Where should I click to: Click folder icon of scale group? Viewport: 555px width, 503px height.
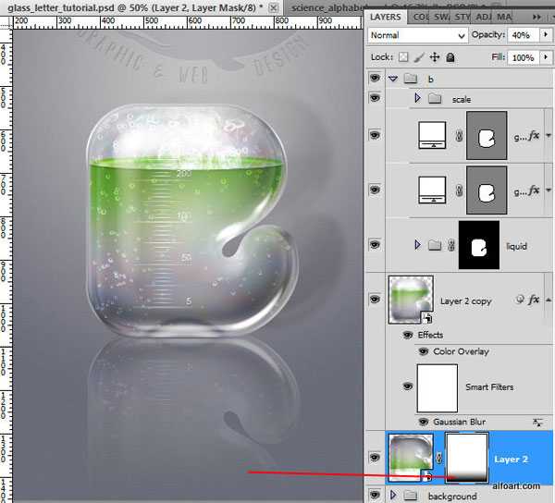[435, 98]
